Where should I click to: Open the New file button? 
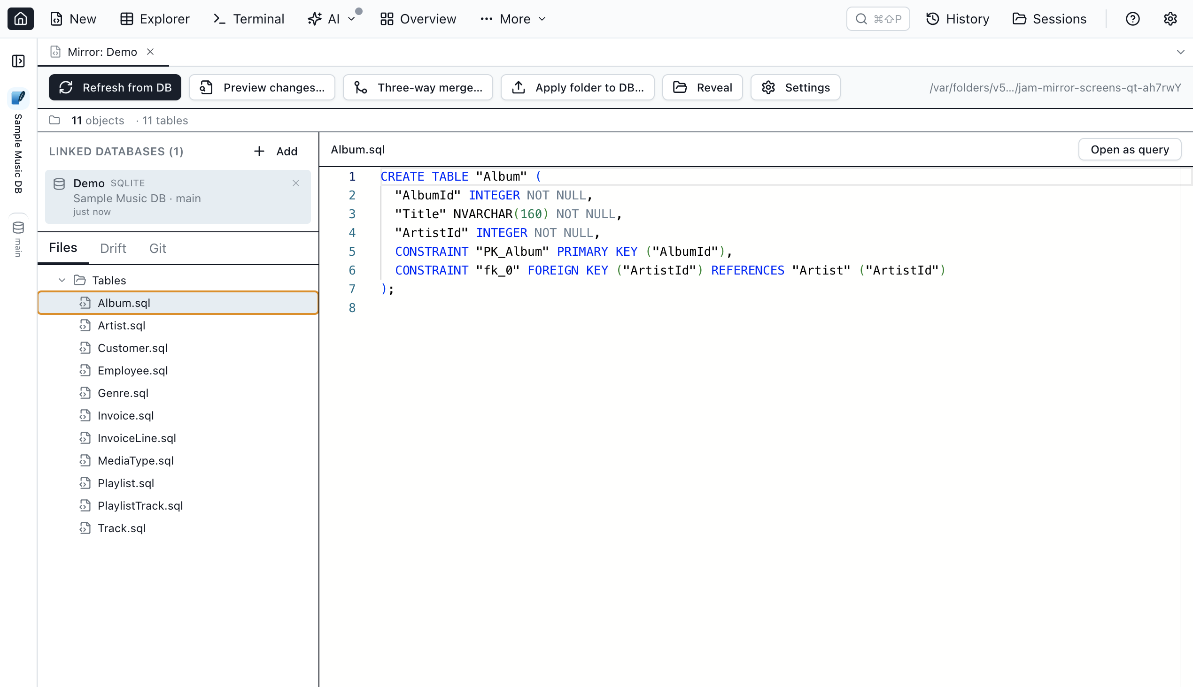tap(73, 19)
